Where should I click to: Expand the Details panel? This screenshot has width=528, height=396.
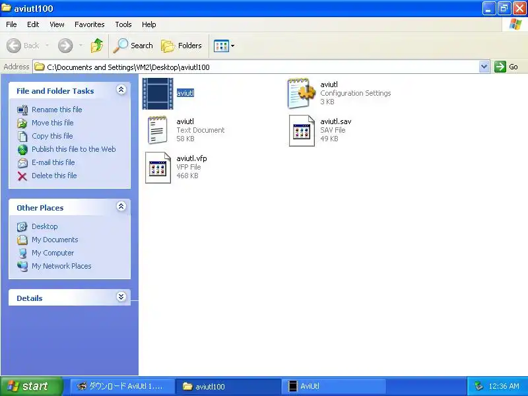pos(121,296)
